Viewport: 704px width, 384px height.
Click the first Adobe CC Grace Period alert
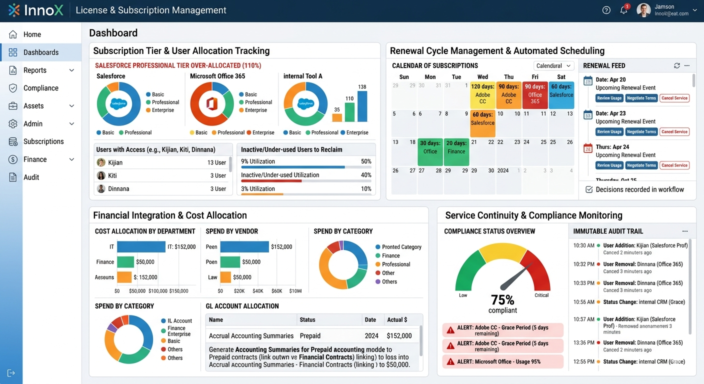pyautogui.click(x=502, y=330)
